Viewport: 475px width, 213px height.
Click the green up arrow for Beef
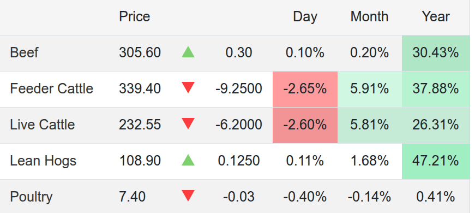(188, 52)
